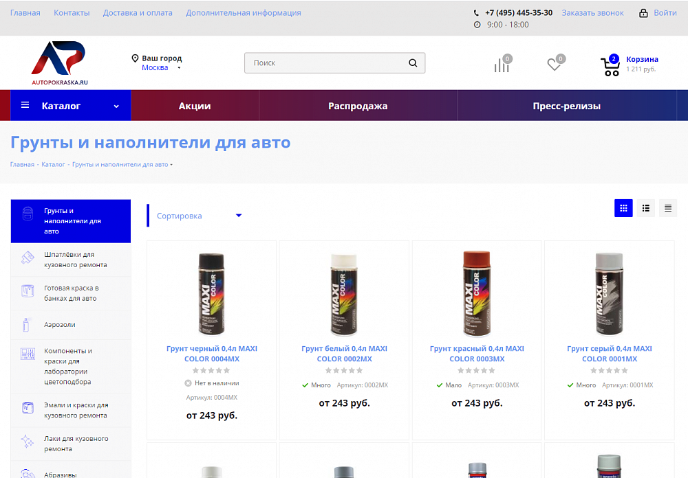Click the hamburger icon beside Каталог
The width and height of the screenshot is (688, 478).
tap(25, 105)
